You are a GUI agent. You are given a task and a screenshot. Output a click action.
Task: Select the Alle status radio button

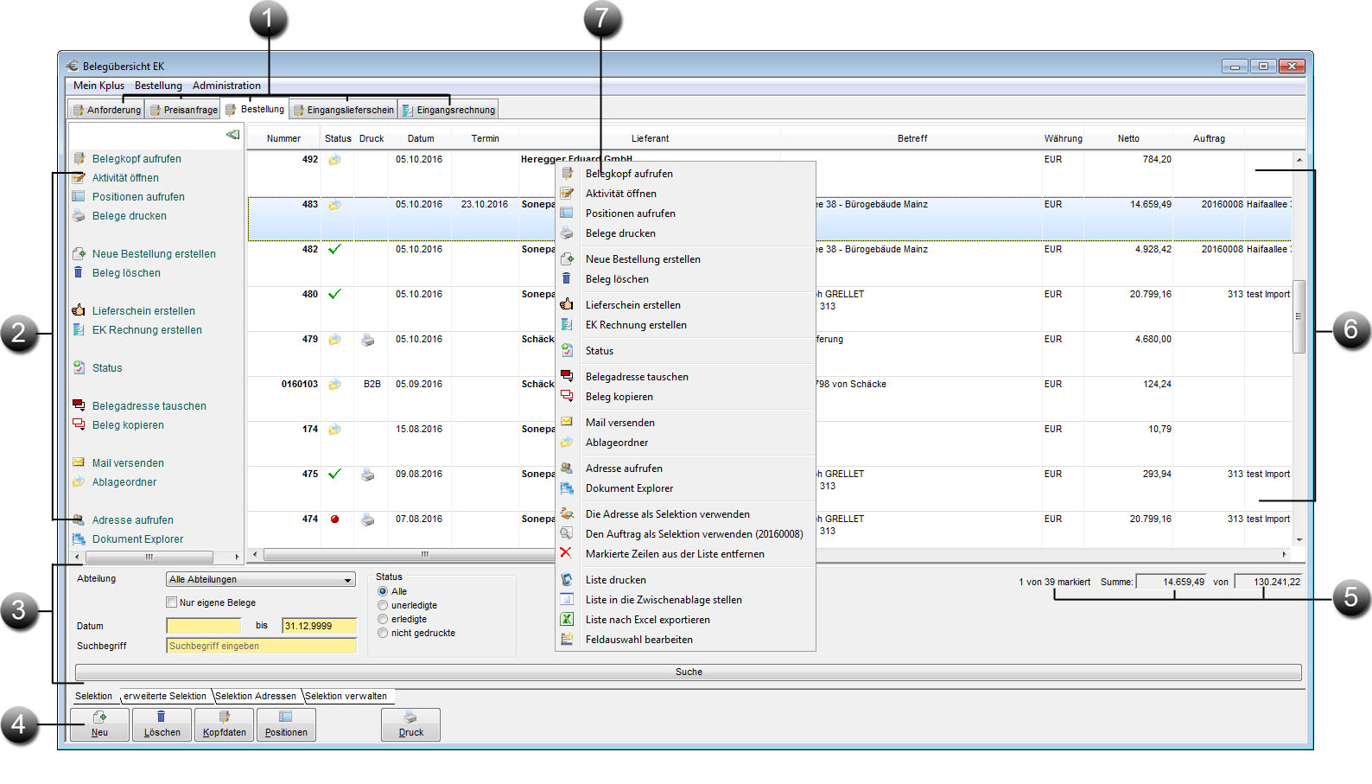coord(383,591)
